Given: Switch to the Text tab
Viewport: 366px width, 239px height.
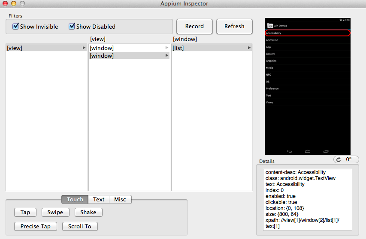Looking at the screenshot, I should click(x=99, y=200).
